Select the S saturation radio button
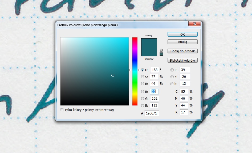Screen dimensions: 252x153 143,77
